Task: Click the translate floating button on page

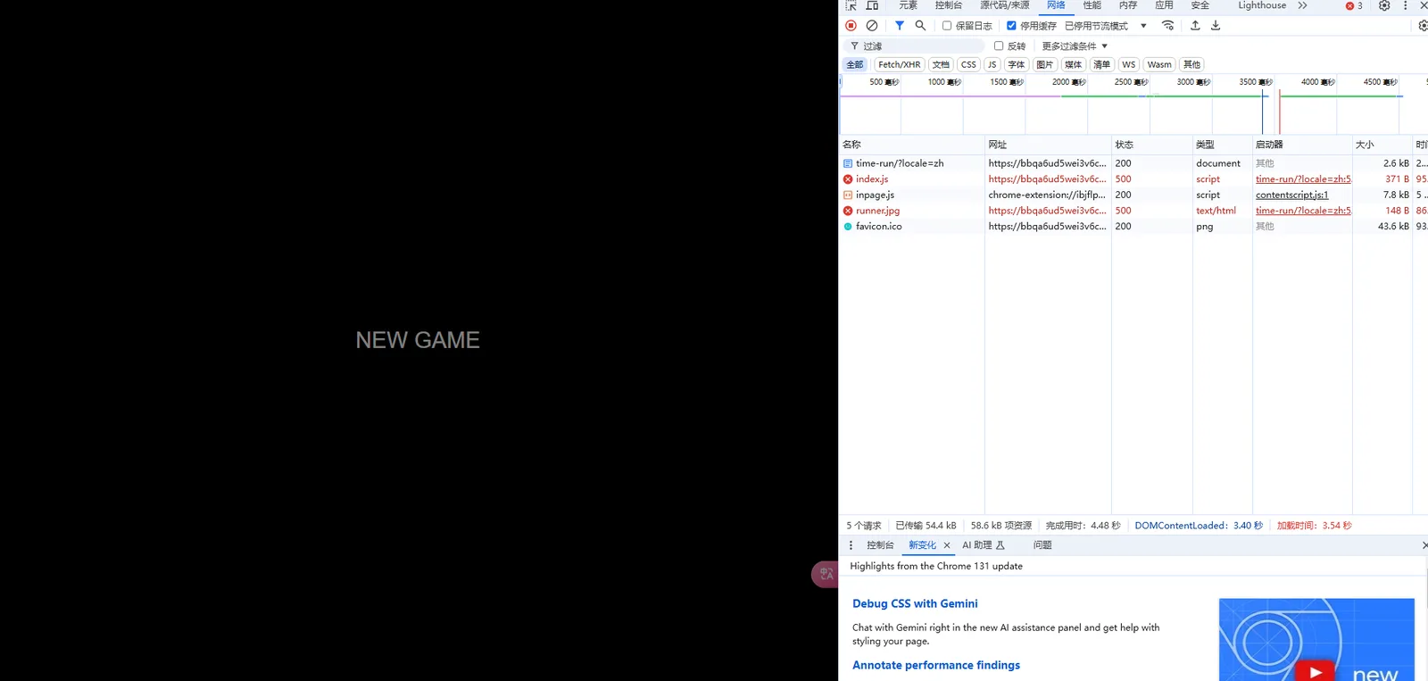Action: pos(825,574)
